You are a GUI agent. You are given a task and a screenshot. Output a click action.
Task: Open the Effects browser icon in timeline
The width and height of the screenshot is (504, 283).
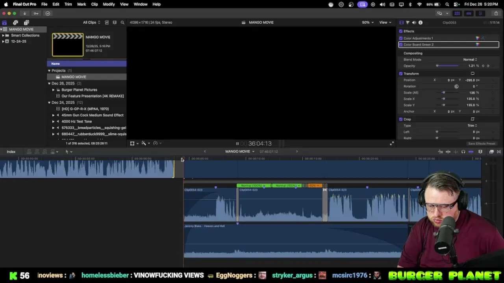[491, 152]
